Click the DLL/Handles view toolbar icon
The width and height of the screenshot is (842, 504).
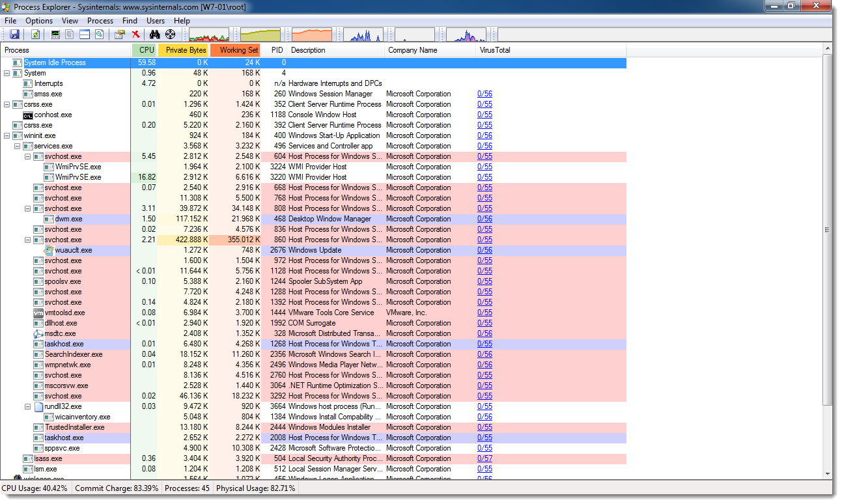(99, 35)
